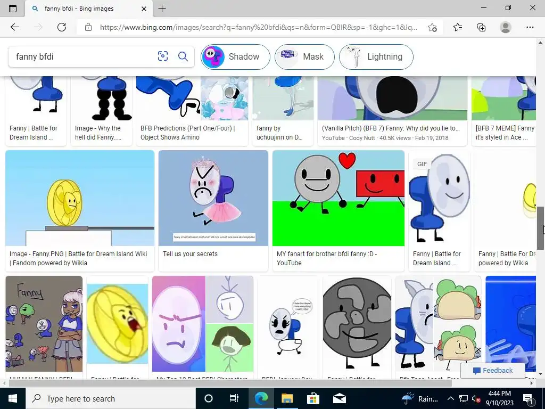Open Microsoft Store from the taskbar
Viewport: 545px width, 409px height.
pyautogui.click(x=313, y=398)
